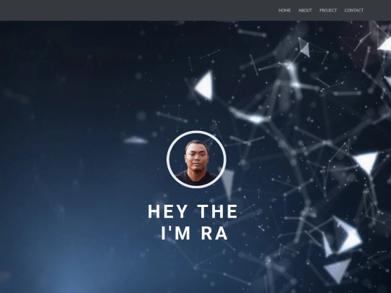The height and width of the screenshot is (293, 391).
Task: Click the flat blurred triangle left of the avatar
Action: 135,140
